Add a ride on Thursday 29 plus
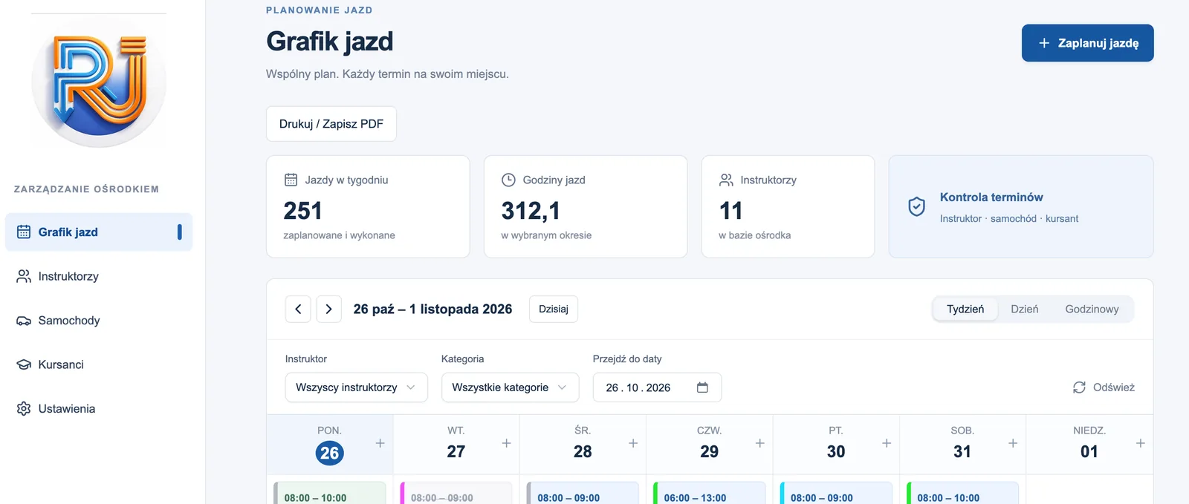The height and width of the screenshot is (504, 1189). [x=759, y=443]
